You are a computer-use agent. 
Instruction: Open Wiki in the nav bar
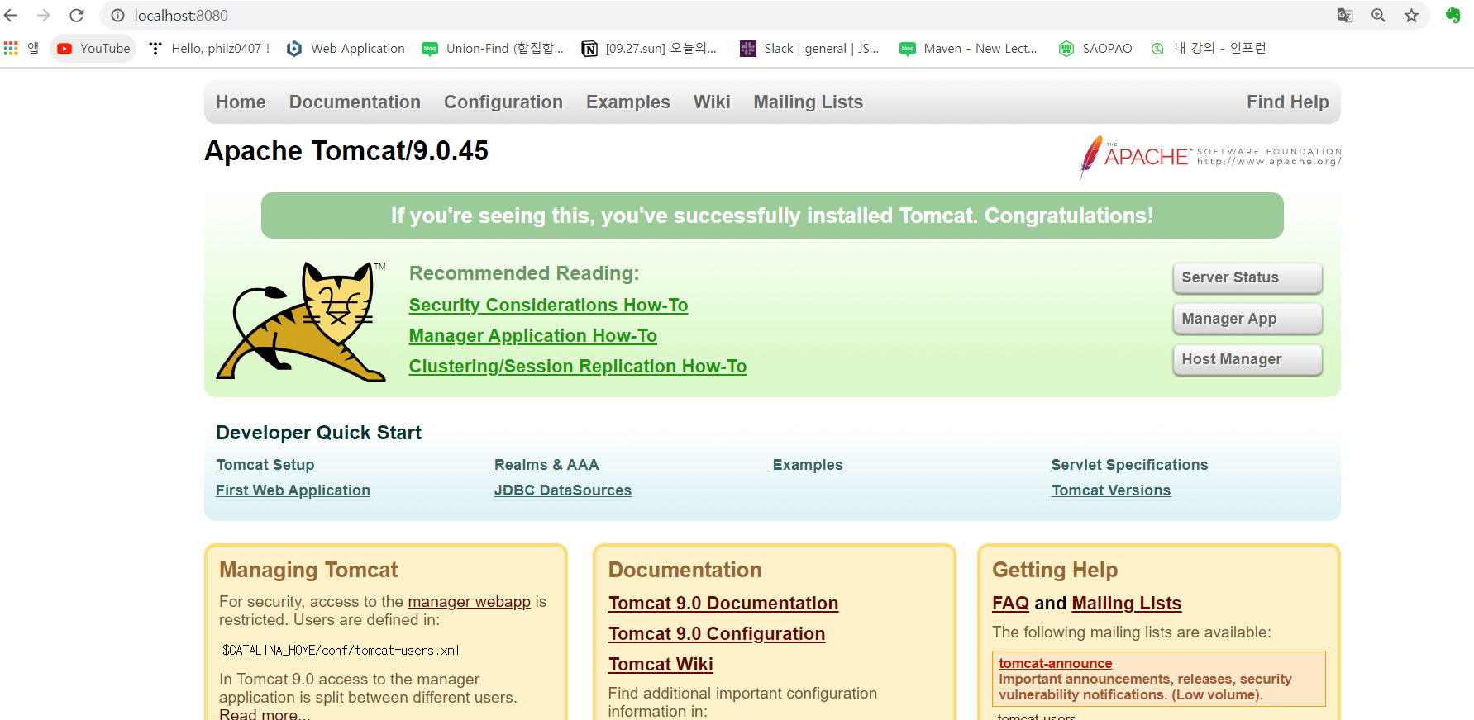pyautogui.click(x=712, y=102)
